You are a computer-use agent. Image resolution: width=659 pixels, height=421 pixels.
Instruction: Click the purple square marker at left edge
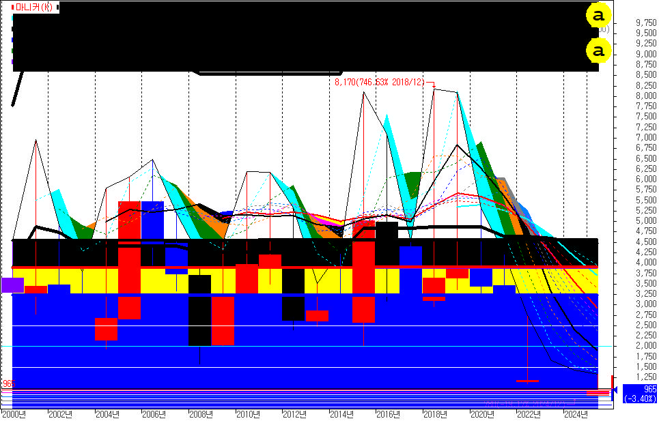click(12, 285)
